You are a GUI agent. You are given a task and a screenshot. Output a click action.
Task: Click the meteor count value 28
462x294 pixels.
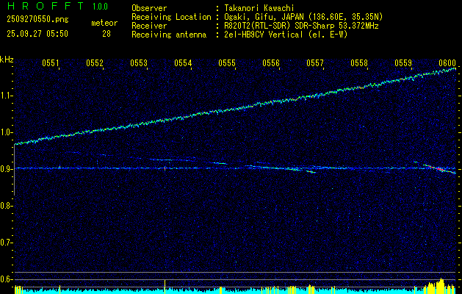pyautogui.click(x=107, y=34)
